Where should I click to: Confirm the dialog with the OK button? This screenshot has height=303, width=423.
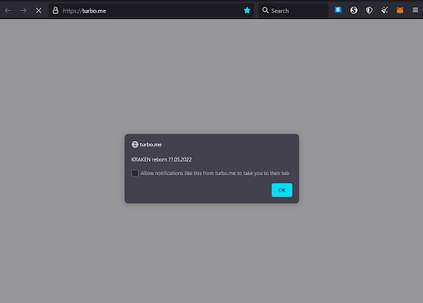point(282,190)
